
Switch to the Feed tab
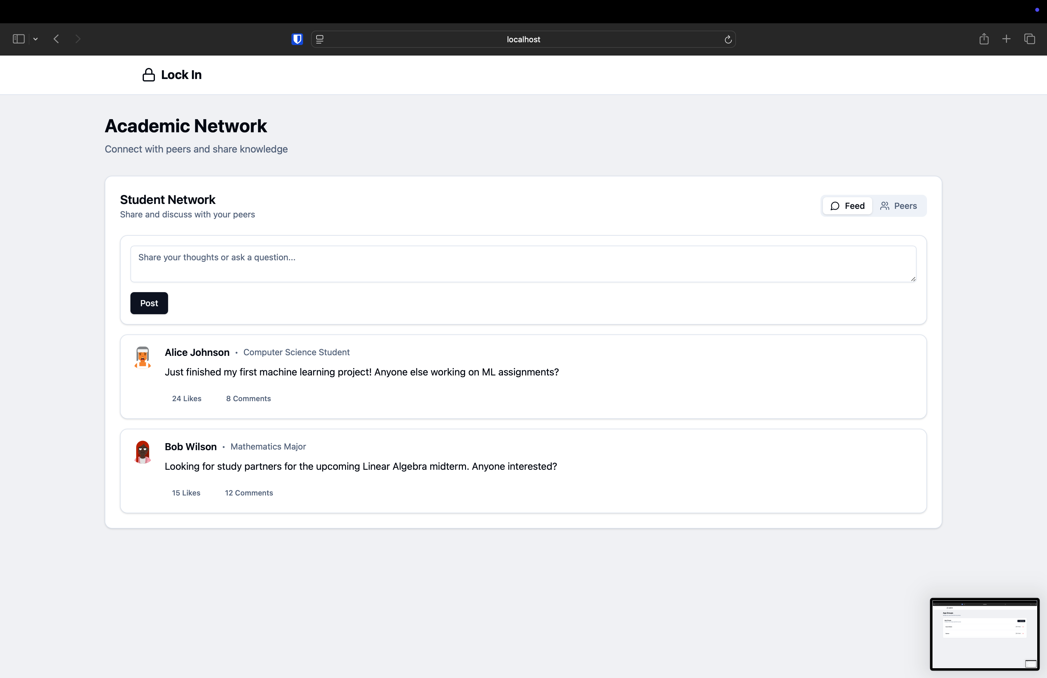[847, 206]
